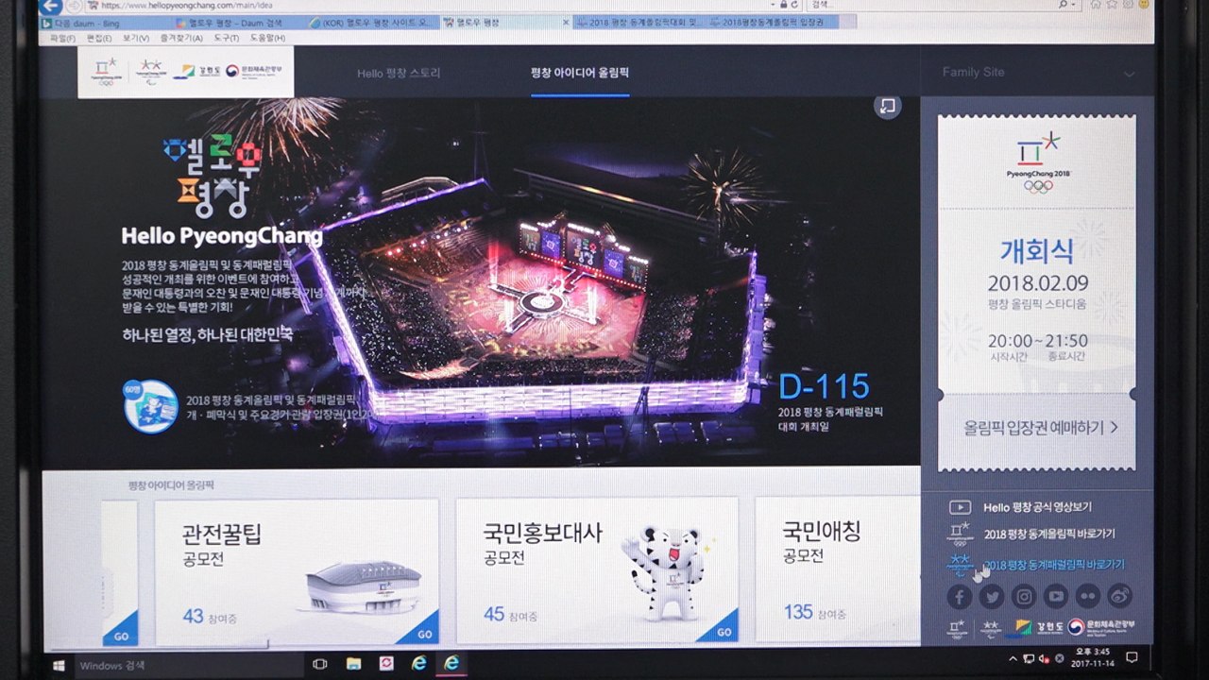Open the Hello 평창 공식 영상보기 link
This screenshot has width=1209, height=680.
click(x=1037, y=507)
